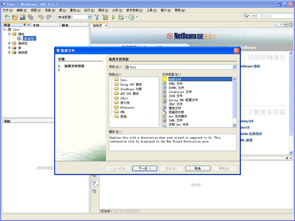Select the 其他 category
The image size is (295, 221).
[x=123, y=117]
